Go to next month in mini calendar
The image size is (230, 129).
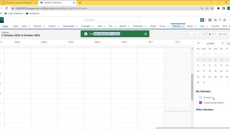(222, 43)
